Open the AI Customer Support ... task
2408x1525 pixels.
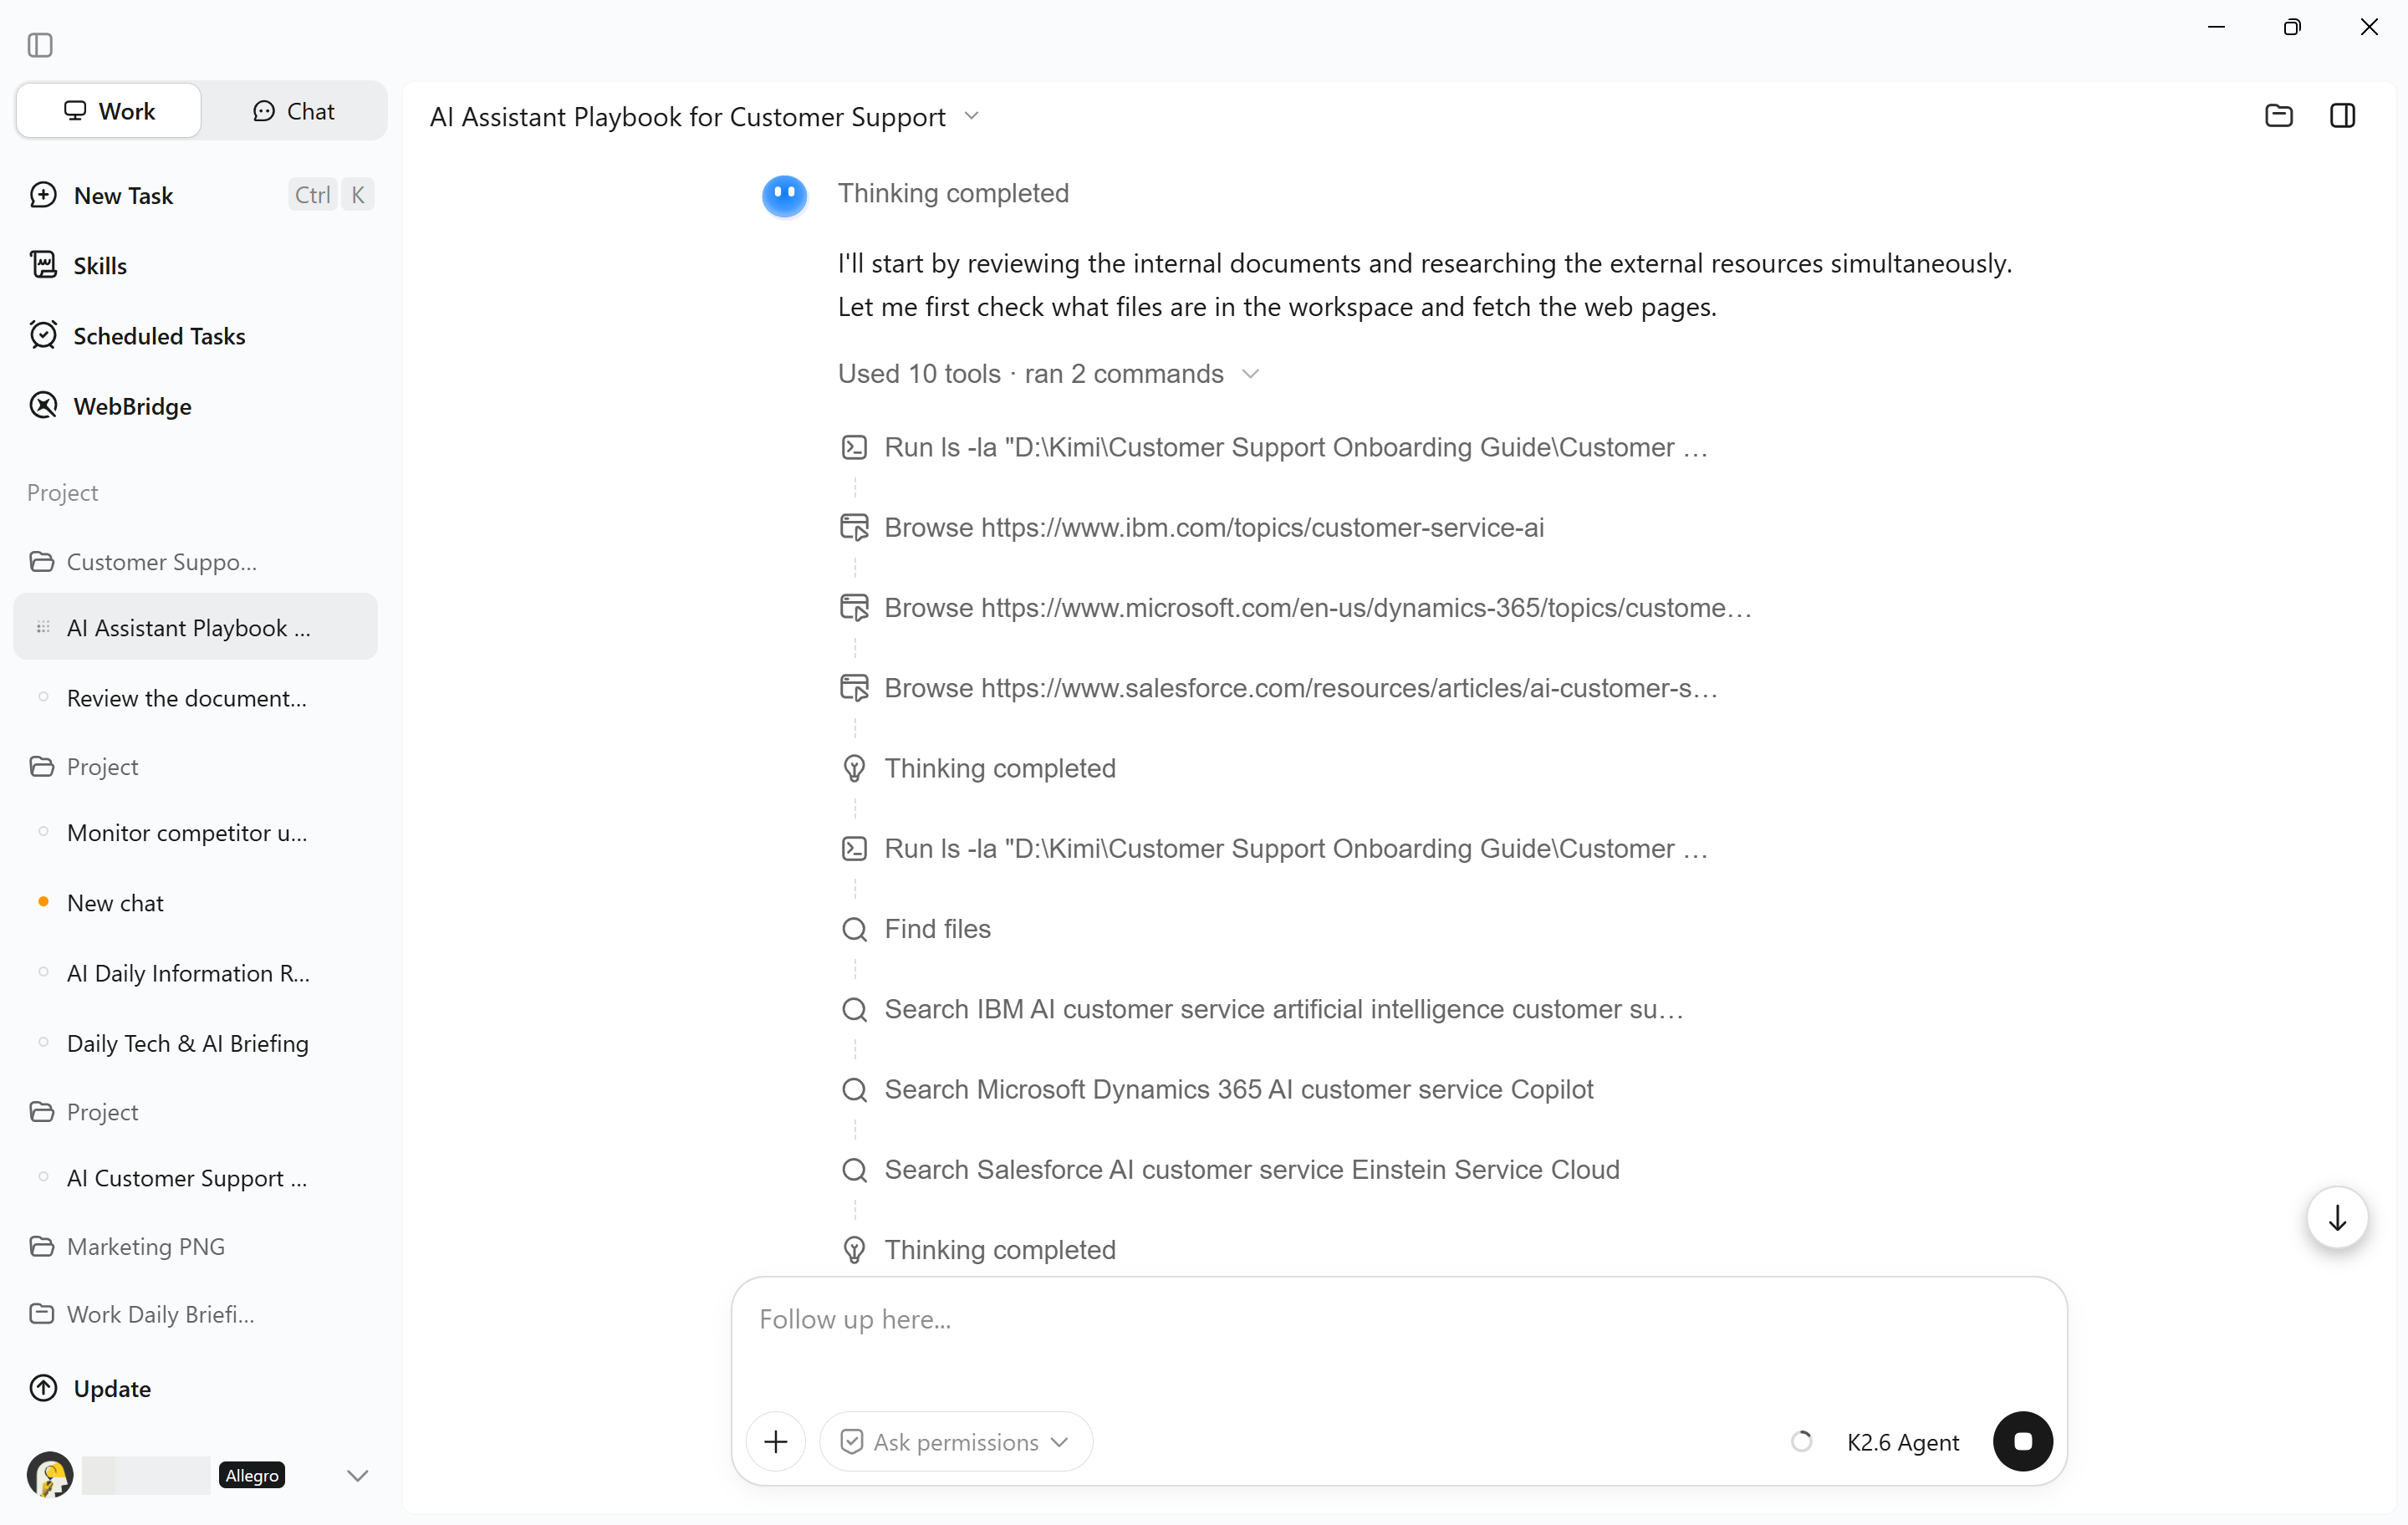click(196, 1178)
